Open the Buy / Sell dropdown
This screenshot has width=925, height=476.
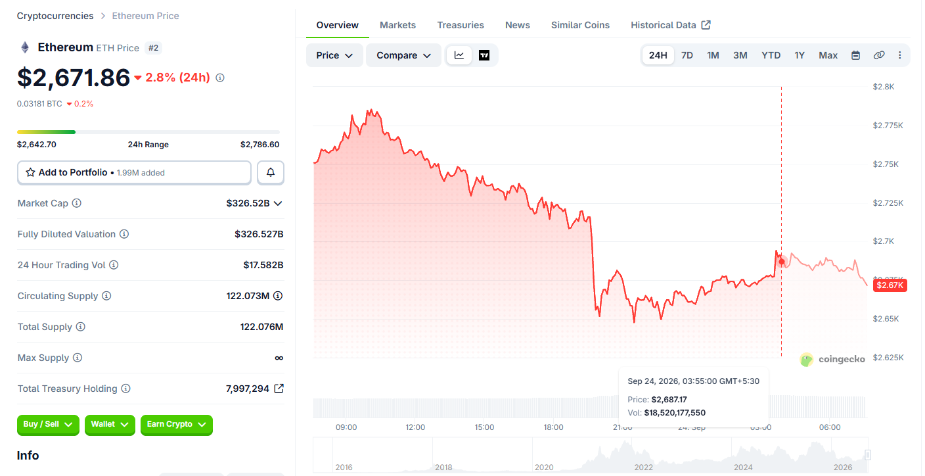pos(48,425)
